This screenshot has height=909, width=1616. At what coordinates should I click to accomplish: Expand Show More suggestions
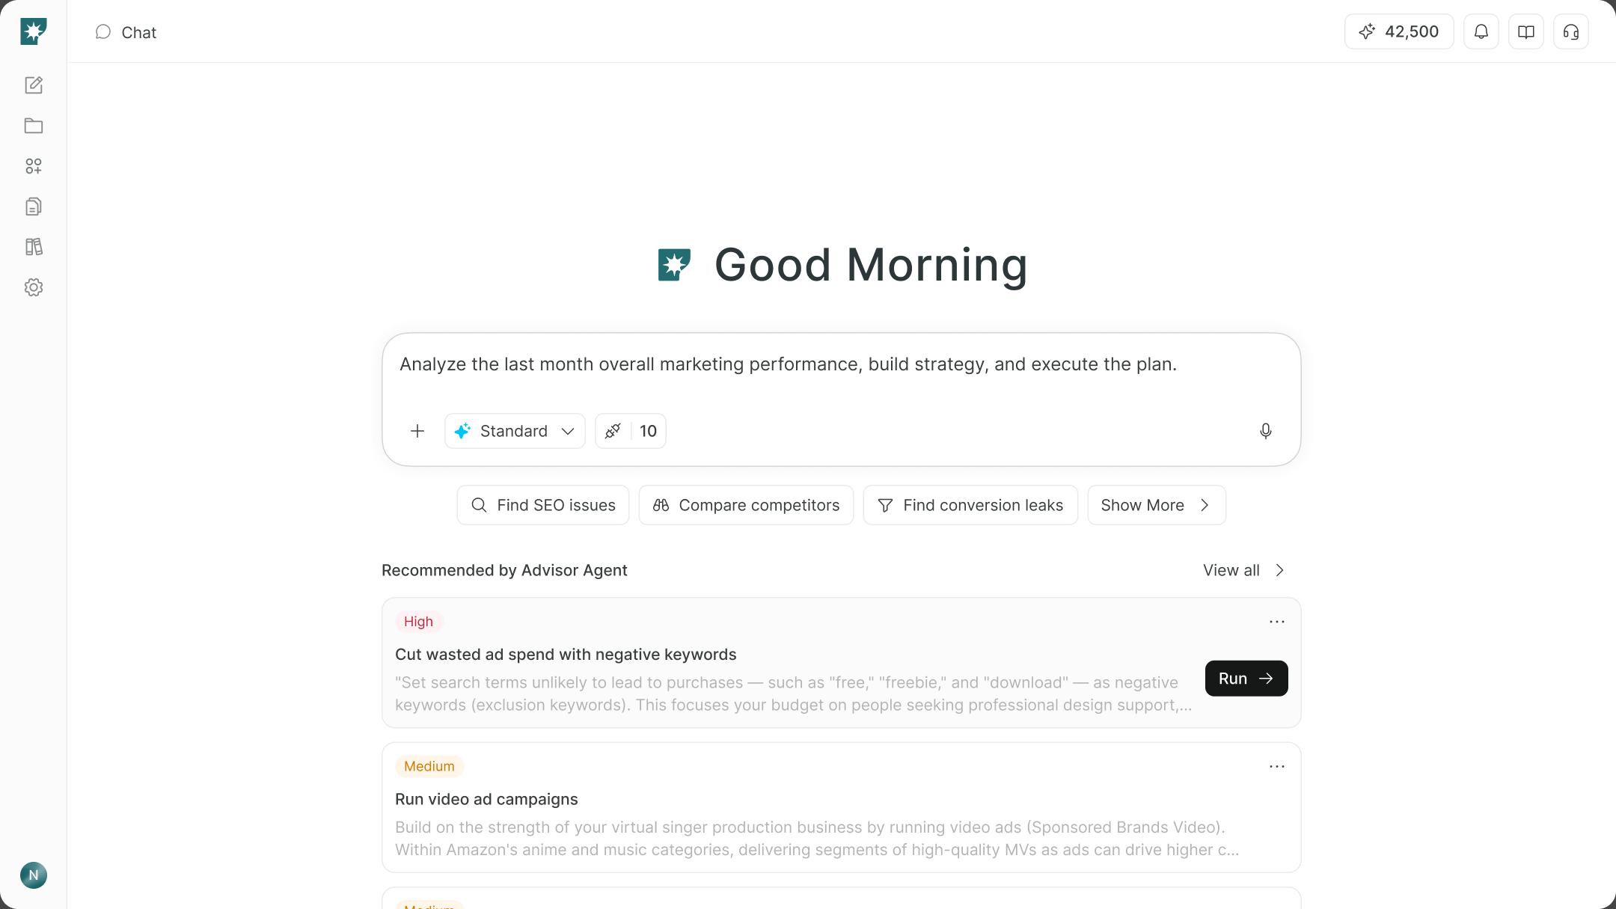(1157, 505)
